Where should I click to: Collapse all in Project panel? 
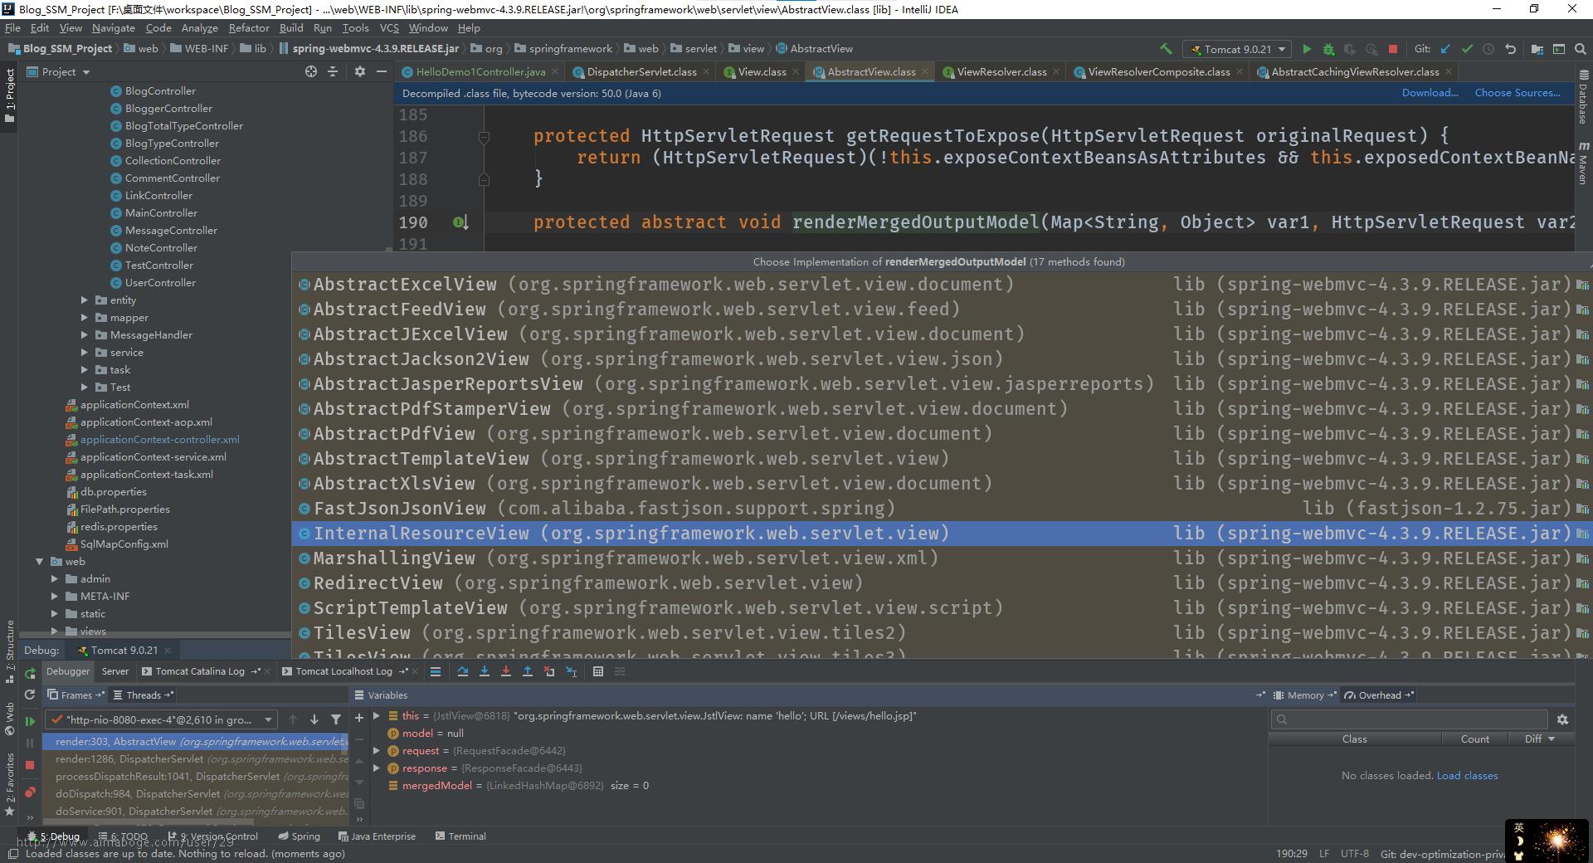point(333,71)
